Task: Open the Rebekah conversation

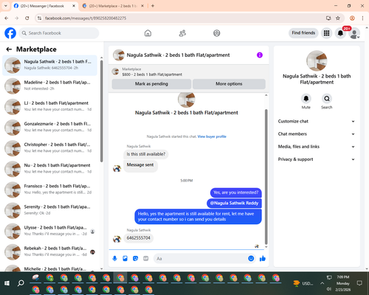Action: click(50, 252)
